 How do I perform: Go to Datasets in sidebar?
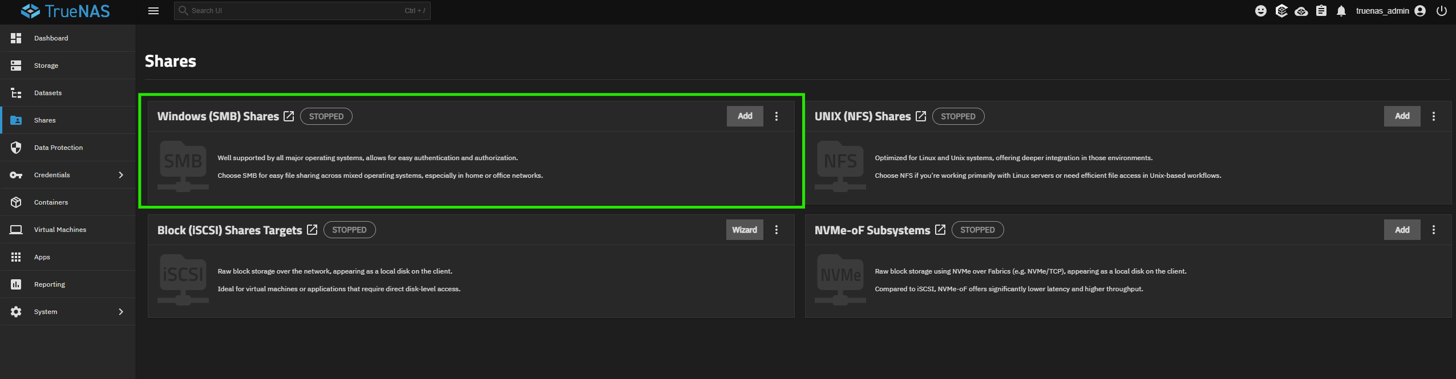click(x=48, y=93)
